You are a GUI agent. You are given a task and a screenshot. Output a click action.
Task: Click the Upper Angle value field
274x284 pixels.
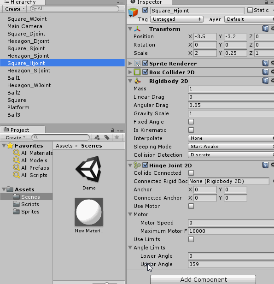click(x=231, y=264)
